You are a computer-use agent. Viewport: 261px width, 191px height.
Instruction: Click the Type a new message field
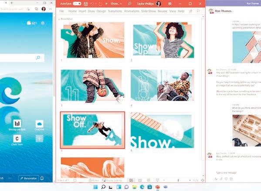click(x=236, y=173)
